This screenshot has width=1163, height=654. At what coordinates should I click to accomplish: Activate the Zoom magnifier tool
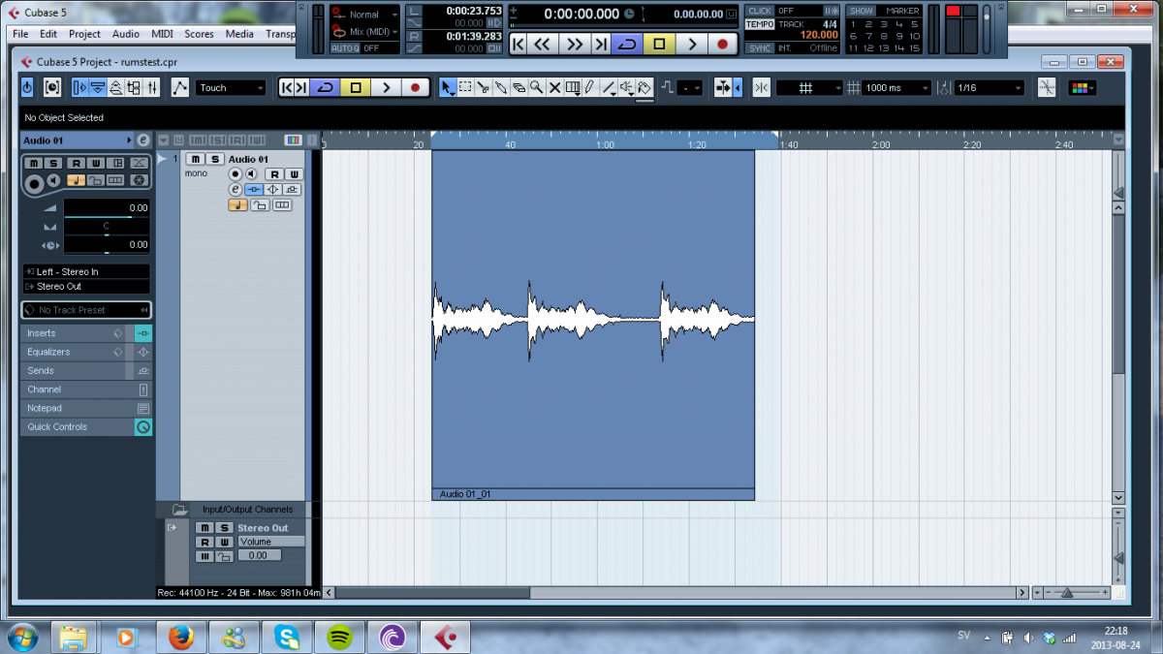tap(536, 87)
